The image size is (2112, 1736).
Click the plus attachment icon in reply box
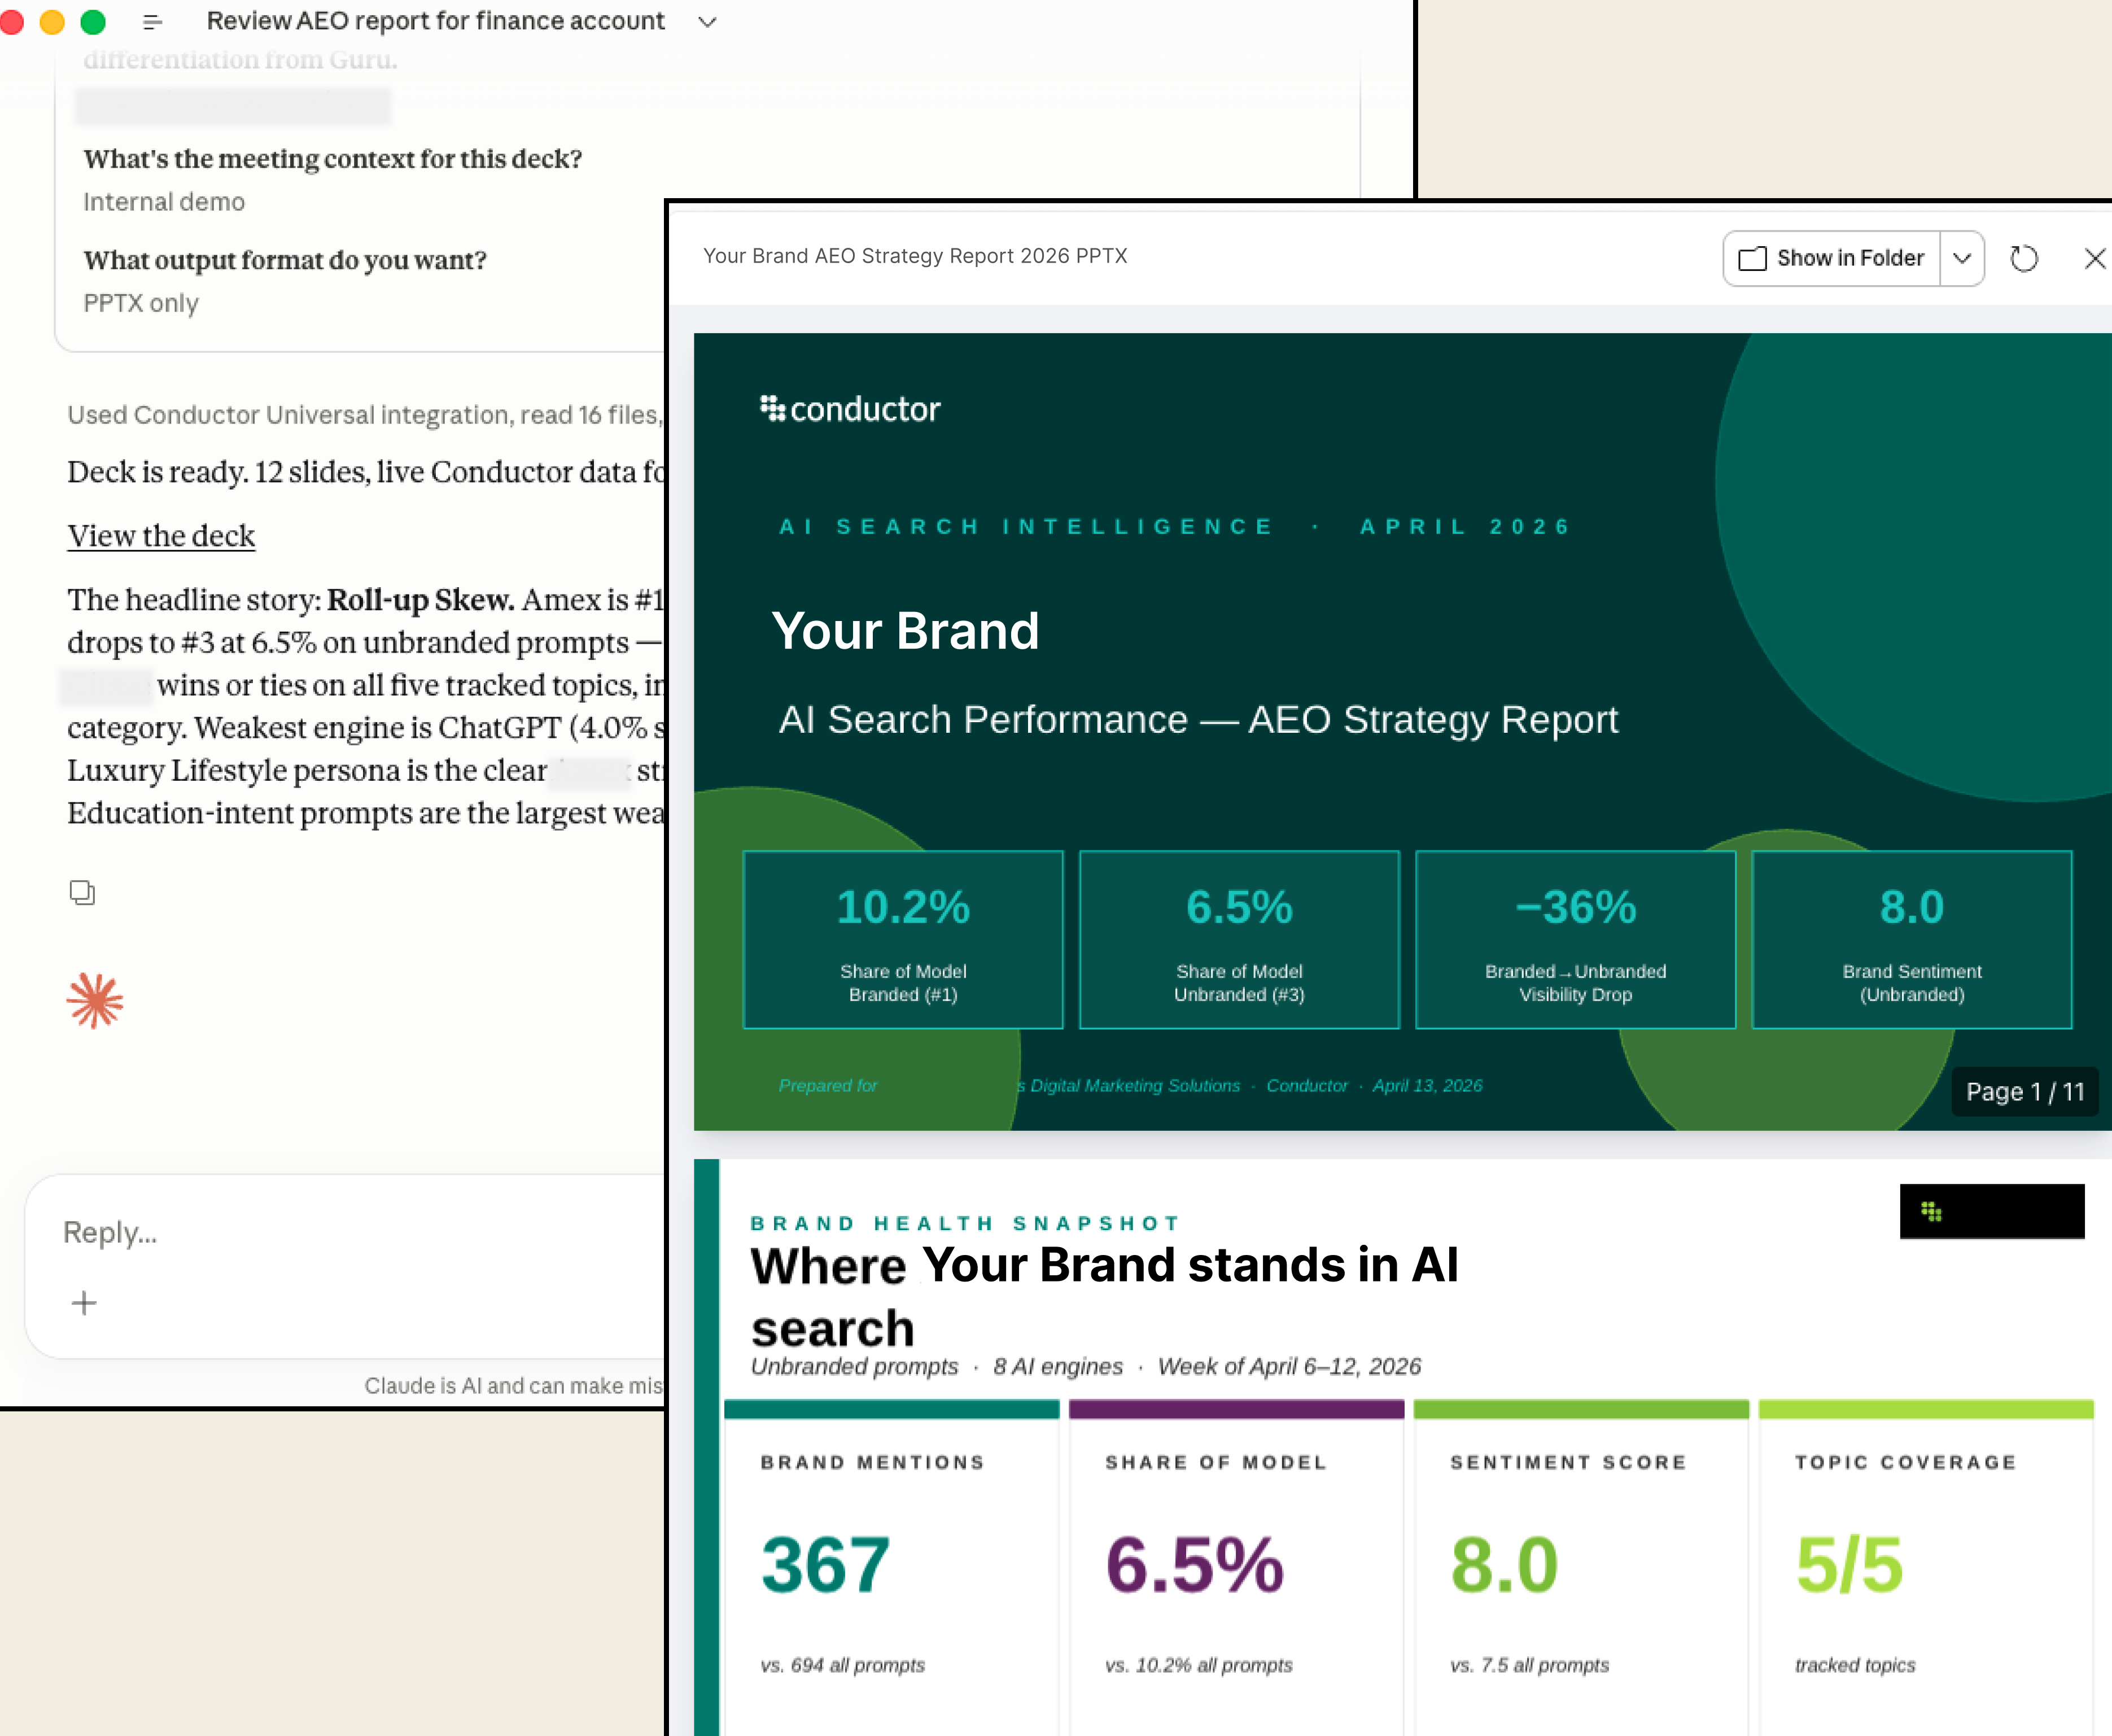84,1303
